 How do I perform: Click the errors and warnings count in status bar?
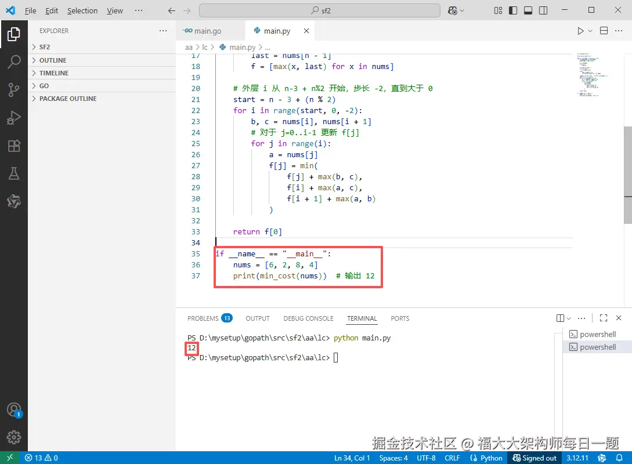(42, 458)
